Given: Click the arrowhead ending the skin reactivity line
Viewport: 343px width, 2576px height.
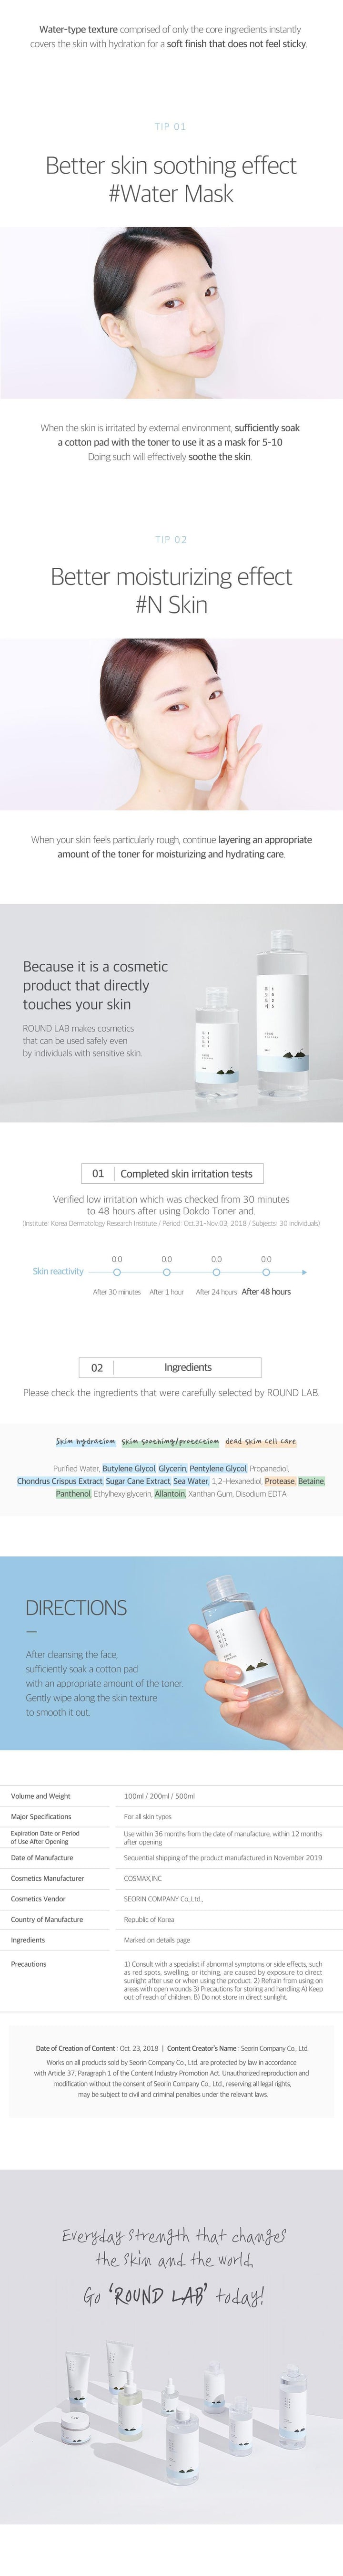Looking at the screenshot, I should click(x=304, y=1272).
